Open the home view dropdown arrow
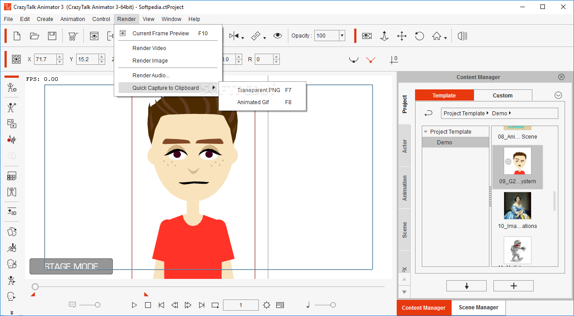This screenshot has width=574, height=316. click(445, 38)
